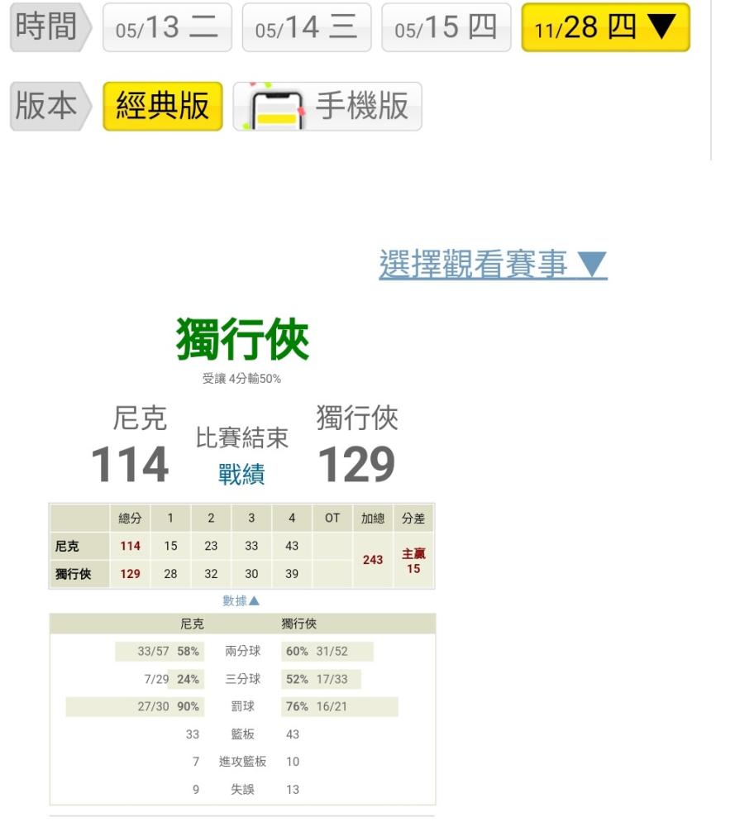The width and height of the screenshot is (735, 827).
Task: Click the 受讓 4分輸50% handicap text
Action: pyautogui.click(x=241, y=378)
